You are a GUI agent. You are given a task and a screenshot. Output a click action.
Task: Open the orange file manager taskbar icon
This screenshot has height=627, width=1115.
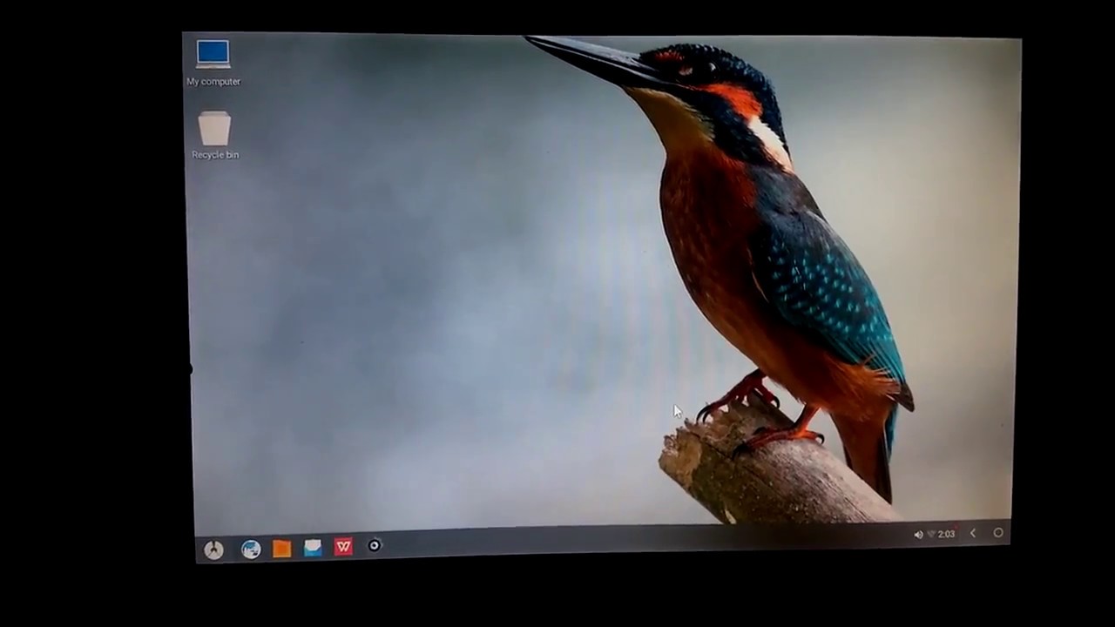tap(281, 548)
